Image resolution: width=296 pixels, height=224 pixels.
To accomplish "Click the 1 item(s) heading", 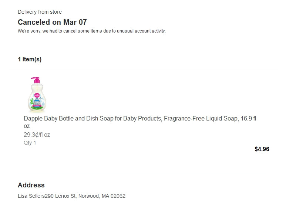I will 30,60.
